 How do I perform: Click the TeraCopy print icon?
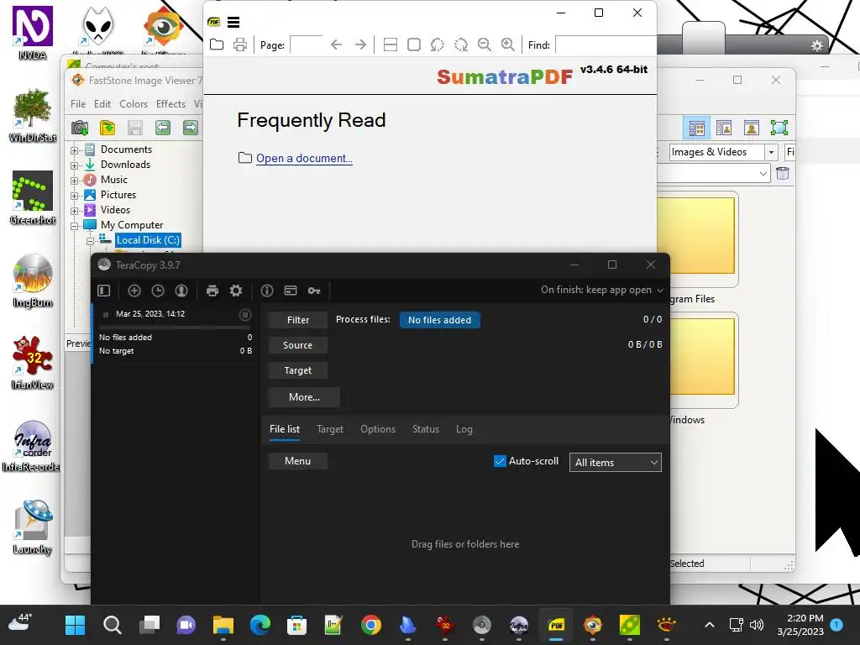pyautogui.click(x=212, y=291)
